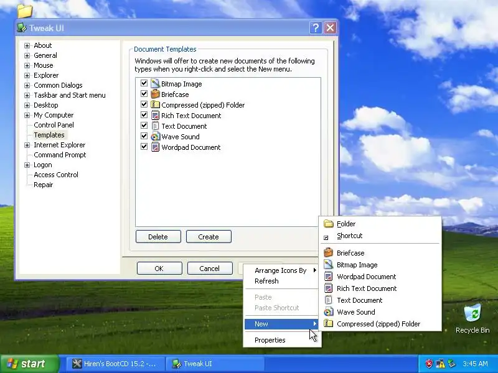The height and width of the screenshot is (373, 498).
Task: Uncheck the Text Document checkbox
Action: click(144, 126)
